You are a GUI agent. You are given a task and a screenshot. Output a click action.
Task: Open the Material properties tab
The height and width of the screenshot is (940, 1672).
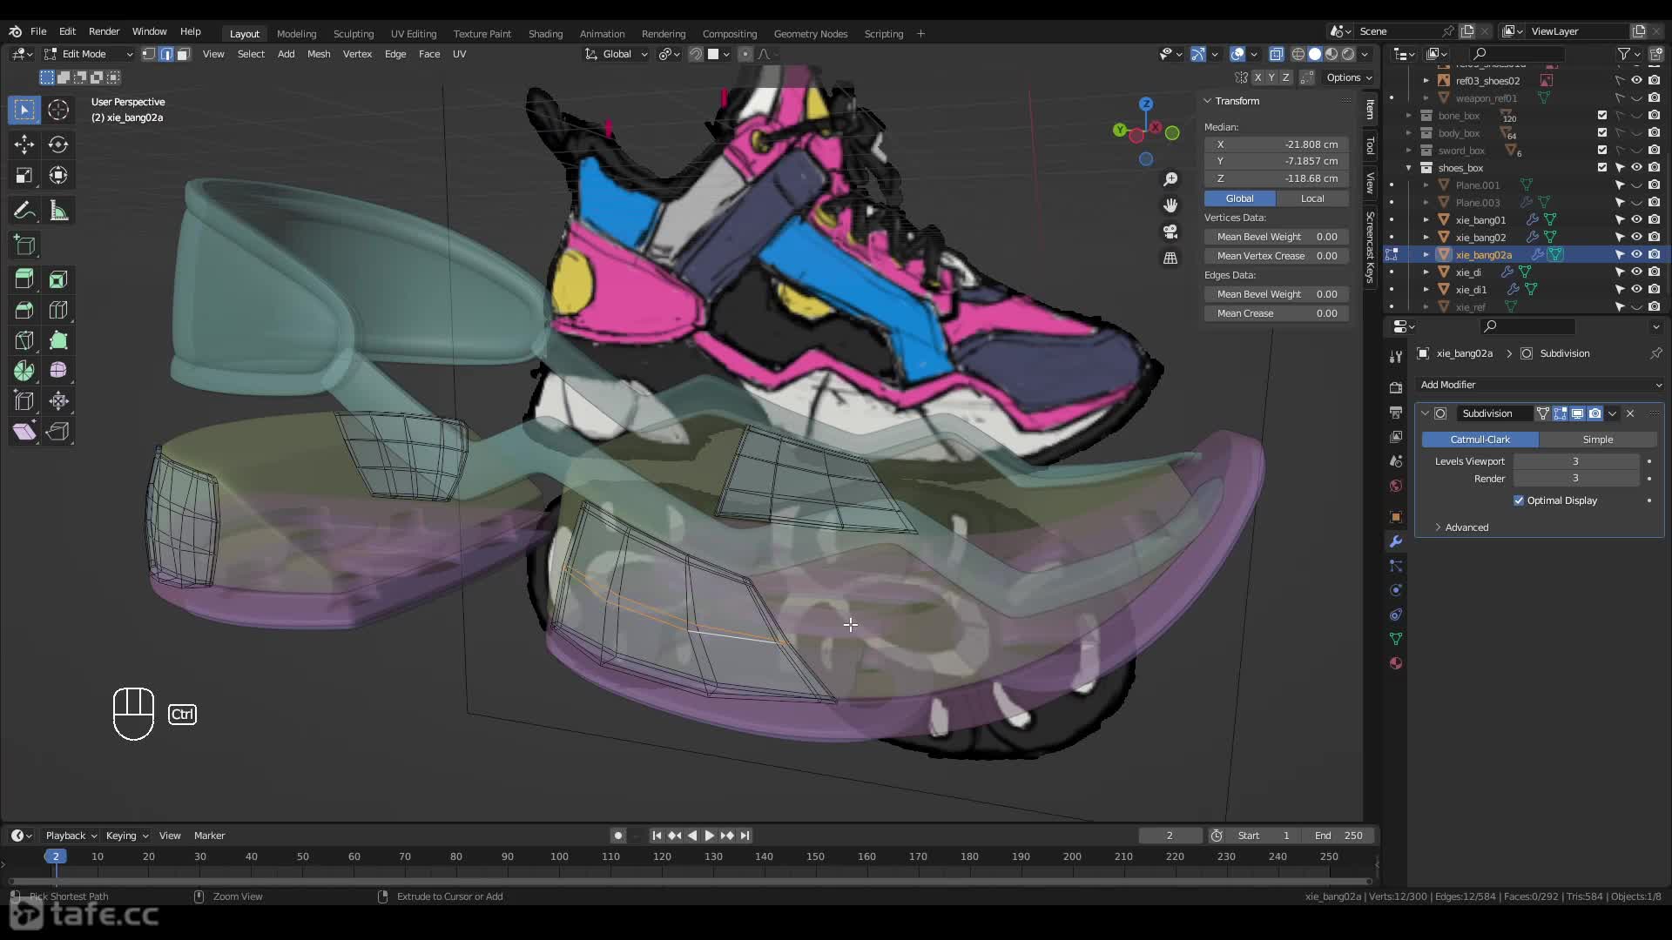(x=1396, y=663)
